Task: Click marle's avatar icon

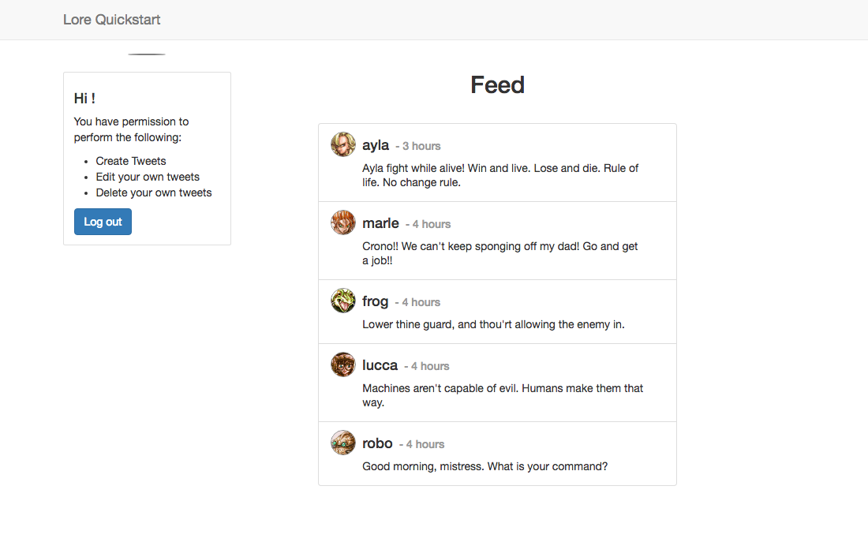Action: (x=343, y=222)
